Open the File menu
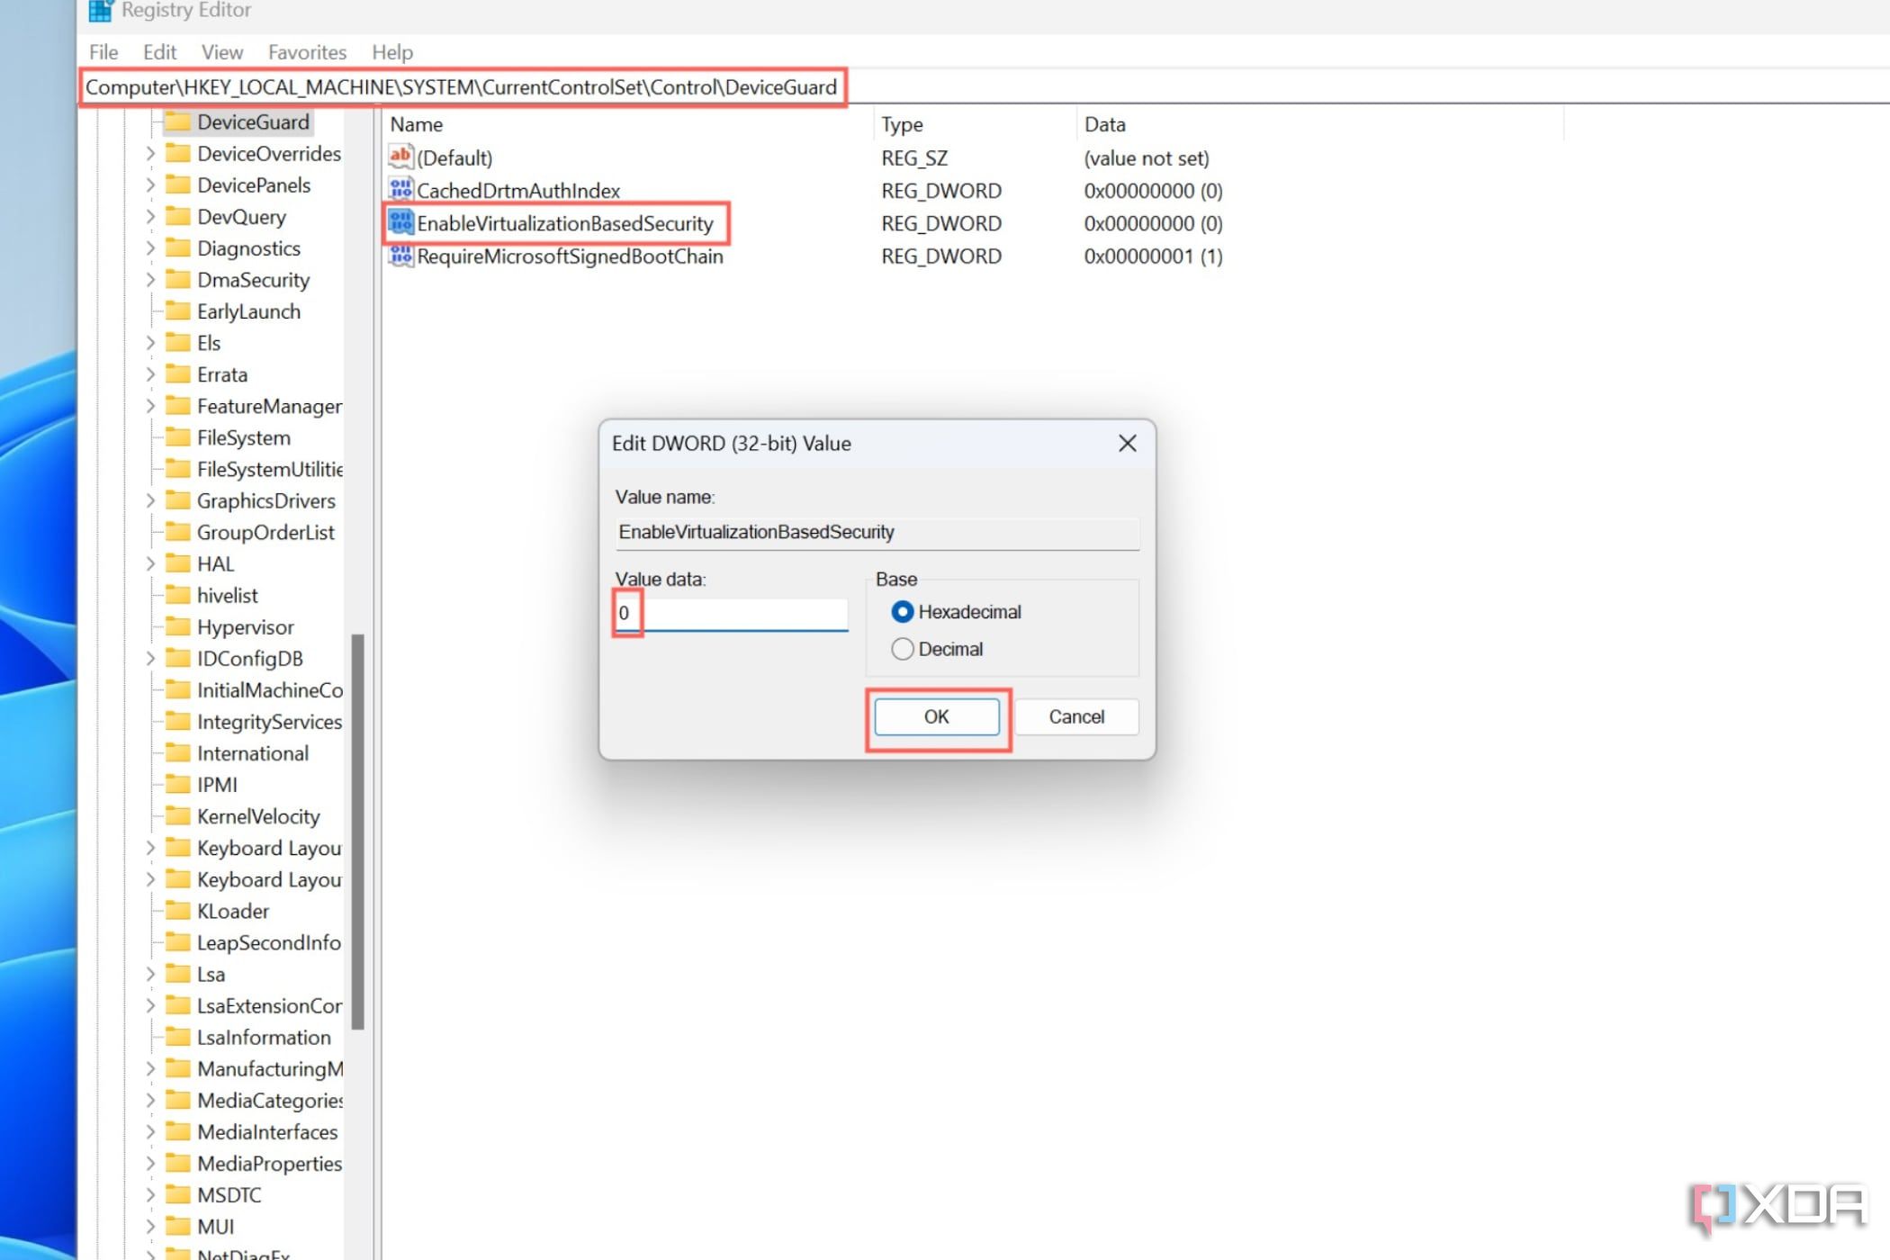 tap(104, 52)
